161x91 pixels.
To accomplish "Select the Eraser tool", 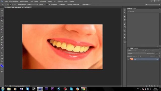I will [x=2, y=37].
